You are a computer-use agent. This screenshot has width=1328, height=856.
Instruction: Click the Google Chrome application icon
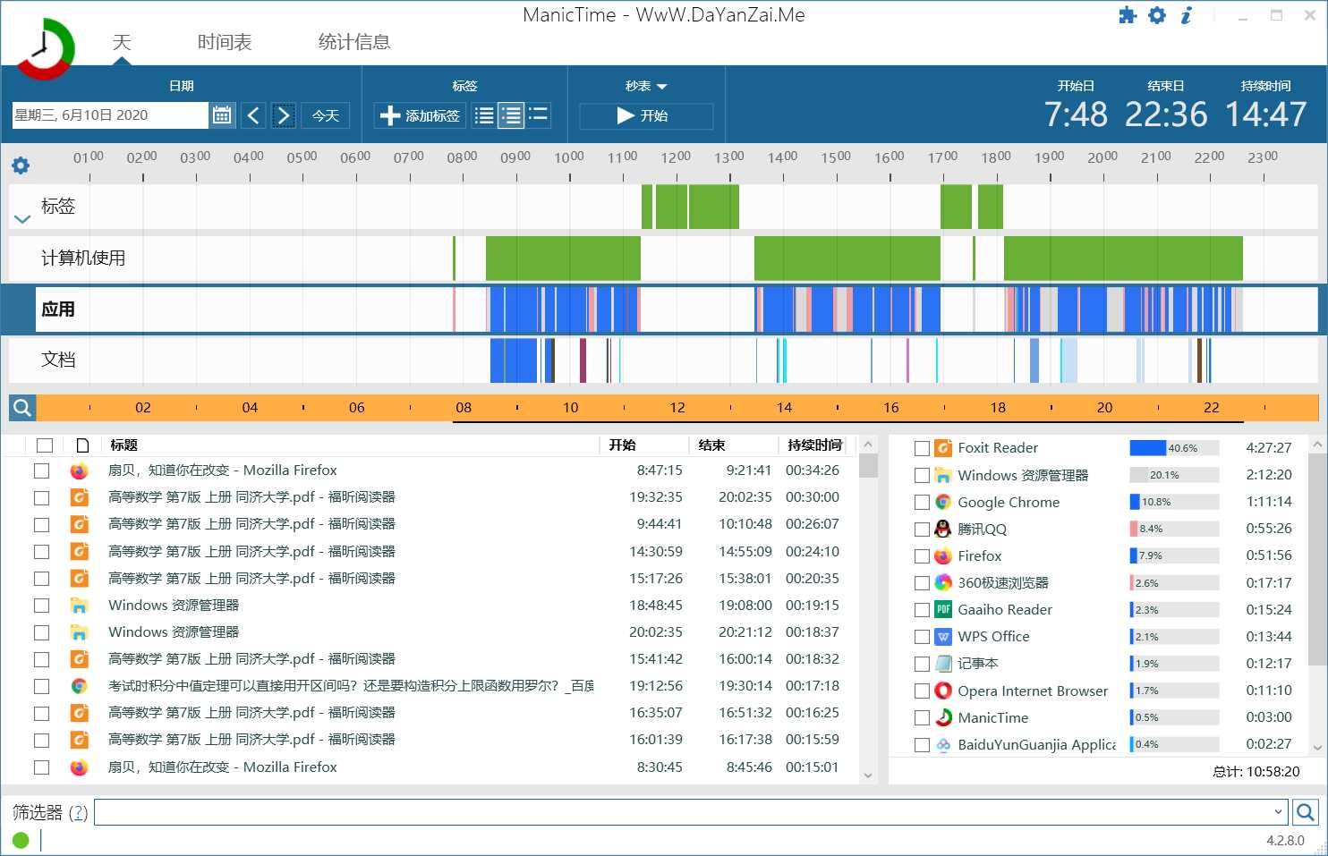click(943, 502)
